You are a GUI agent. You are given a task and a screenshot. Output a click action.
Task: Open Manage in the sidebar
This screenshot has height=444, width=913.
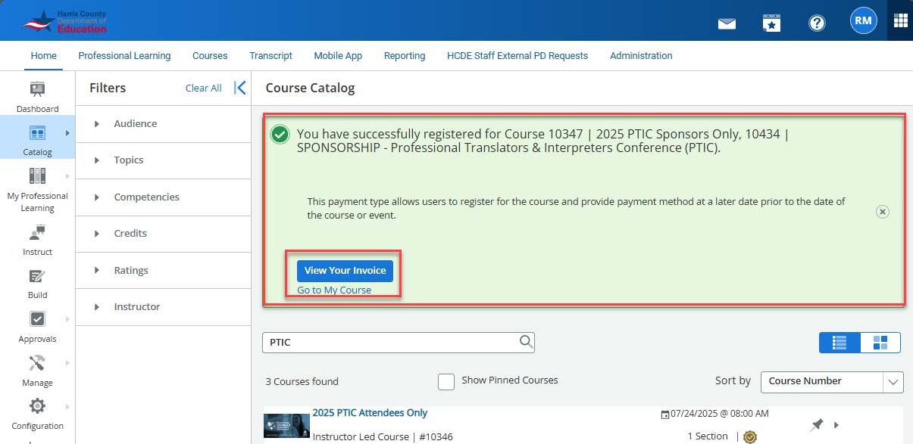[x=37, y=371]
